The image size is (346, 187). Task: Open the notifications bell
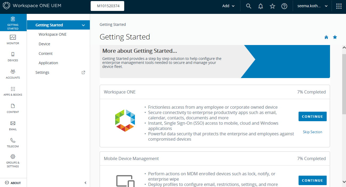pos(261,6)
